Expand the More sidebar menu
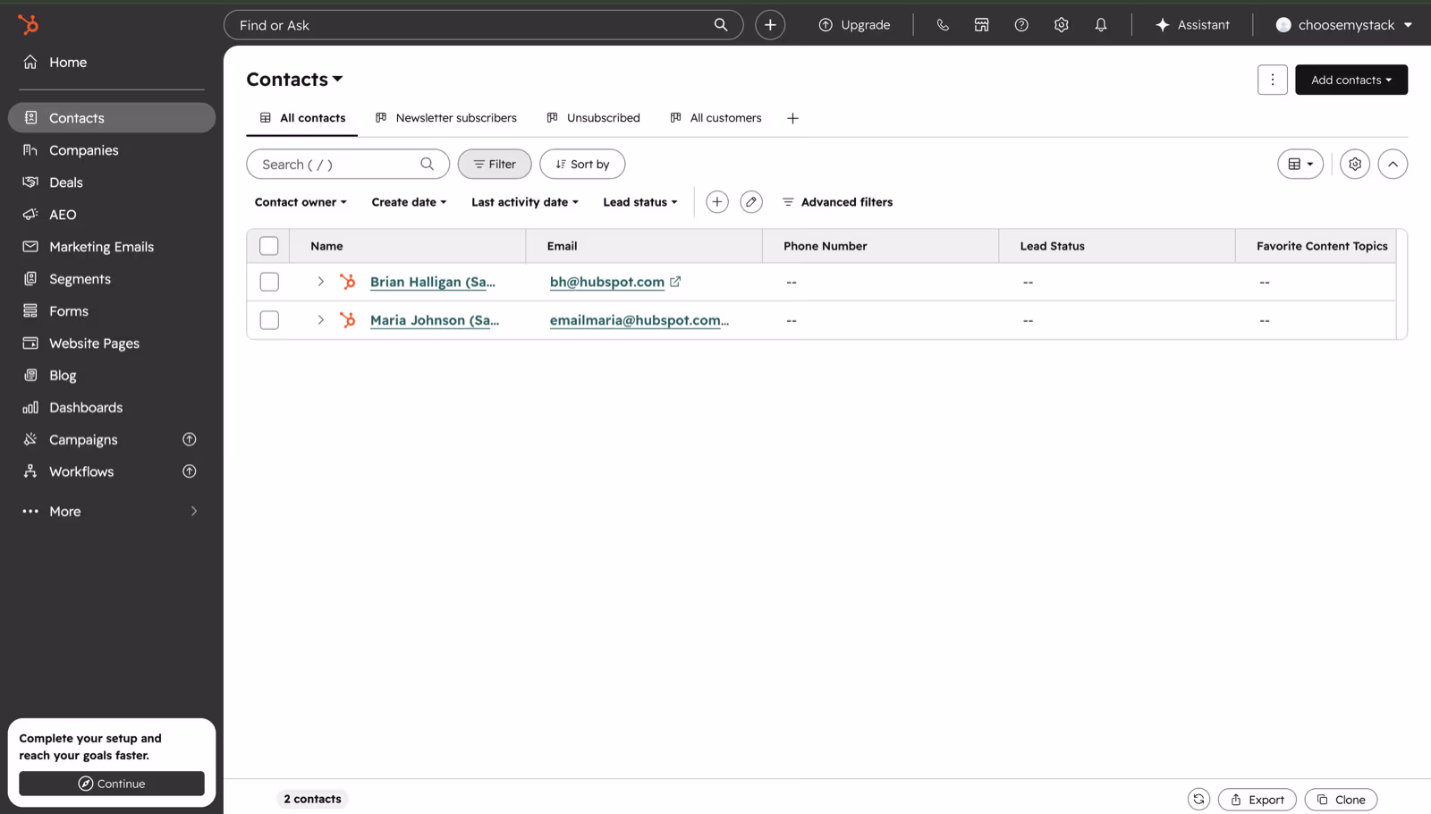Screen dimensions: 1431x814 [x=112, y=512]
